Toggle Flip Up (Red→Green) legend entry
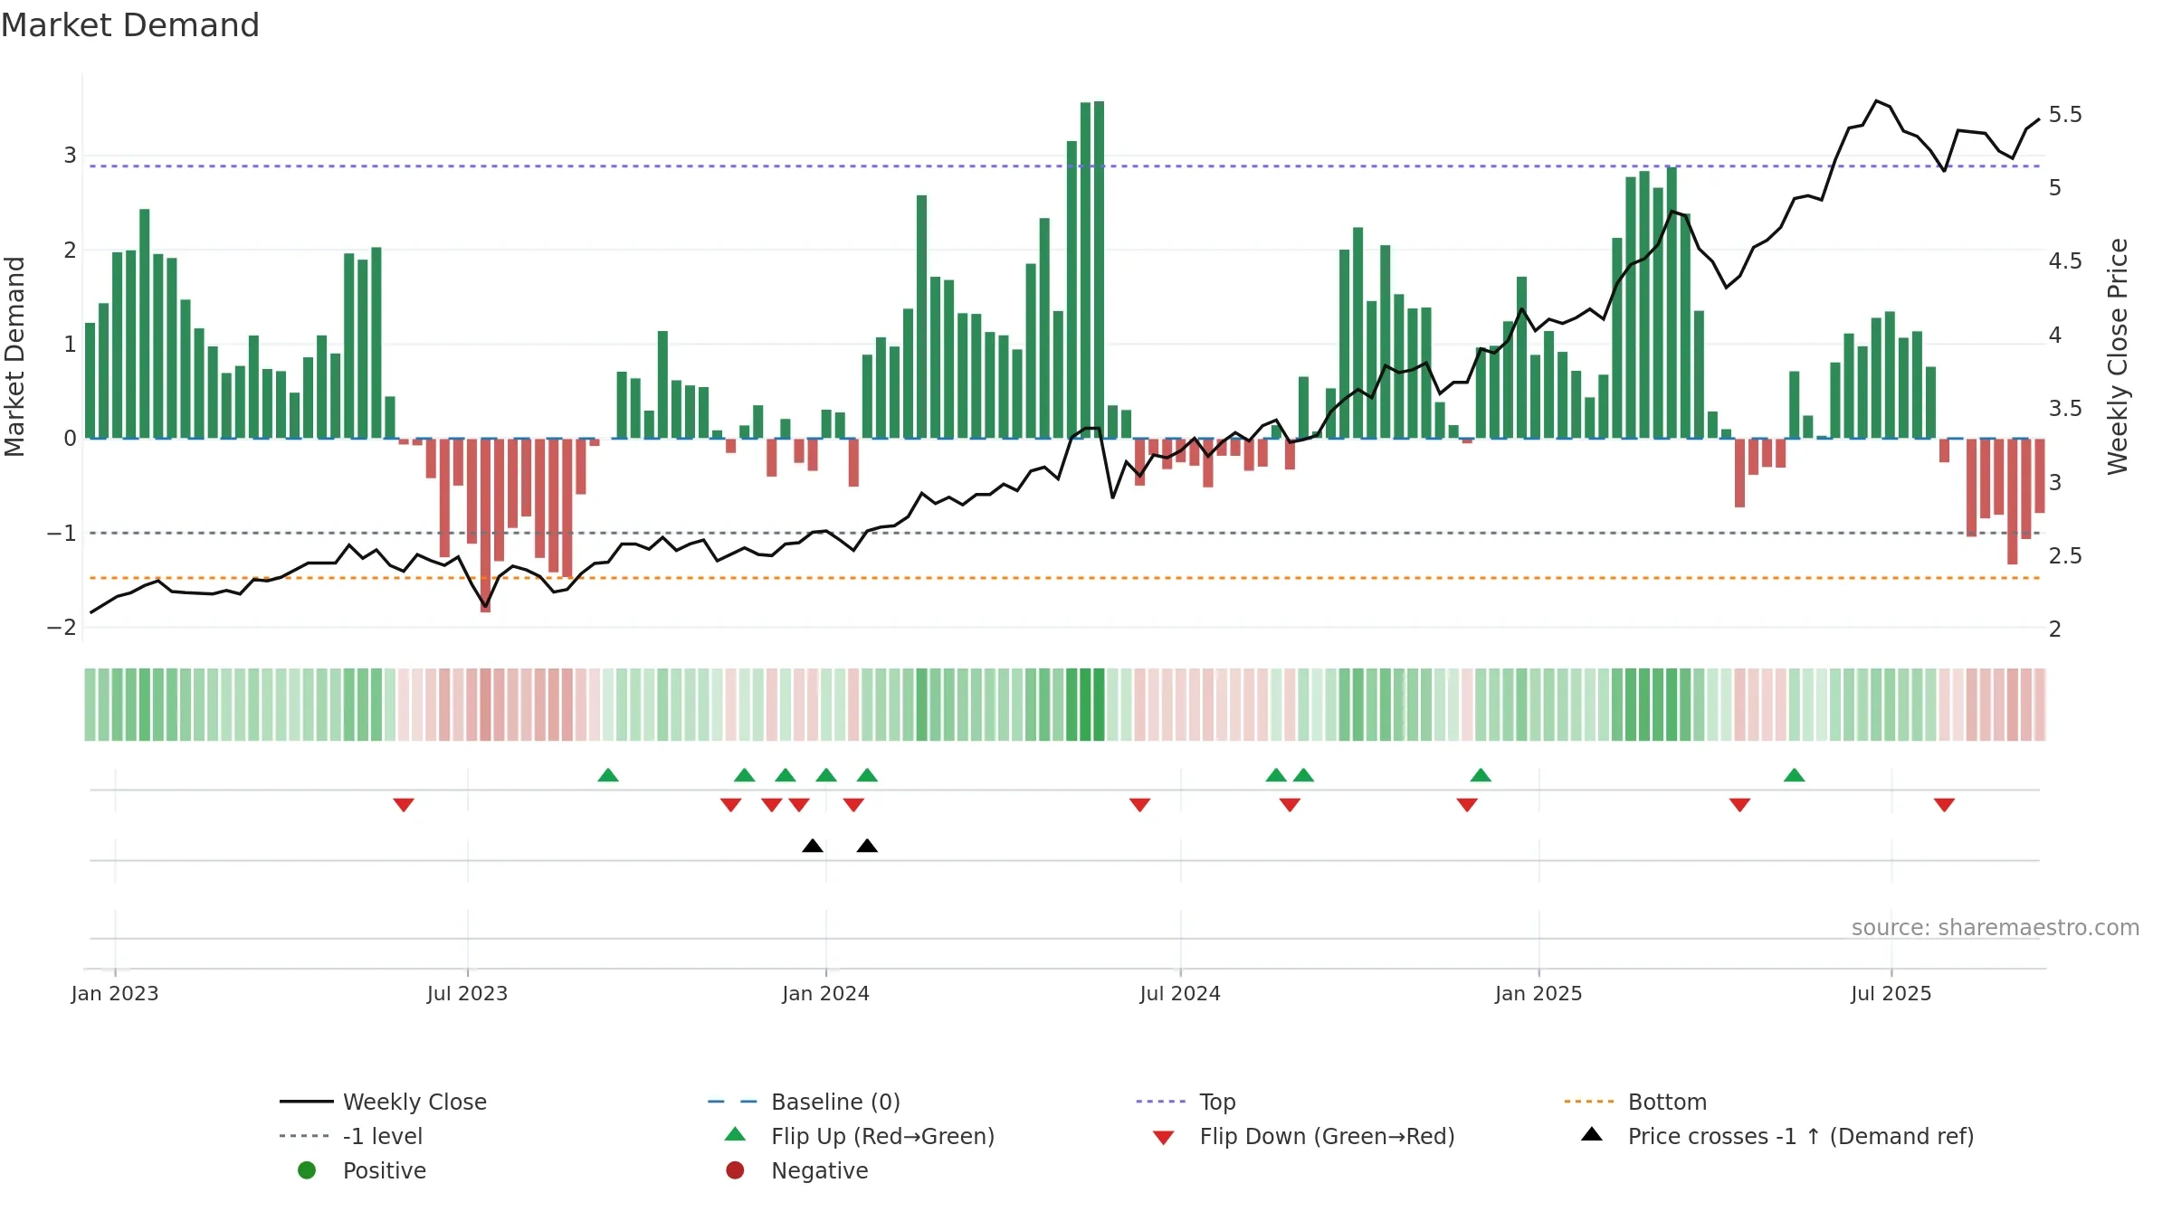 (x=860, y=1136)
